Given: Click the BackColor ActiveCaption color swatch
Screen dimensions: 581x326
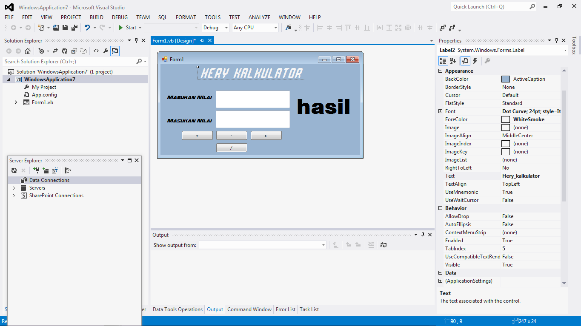Looking at the screenshot, I should [505, 79].
